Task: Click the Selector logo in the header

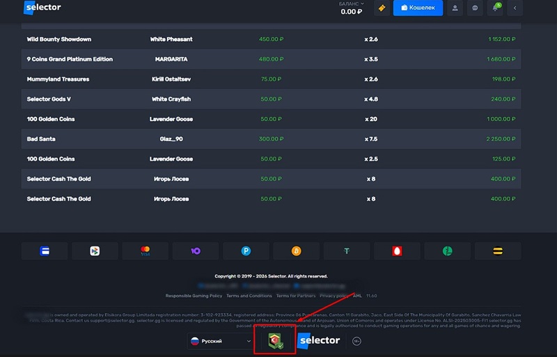Action: coord(42,8)
